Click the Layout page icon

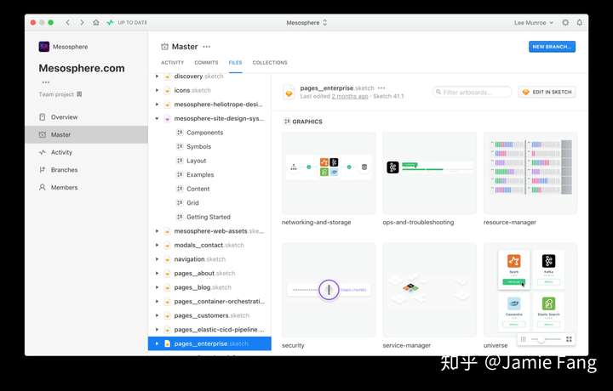180,161
